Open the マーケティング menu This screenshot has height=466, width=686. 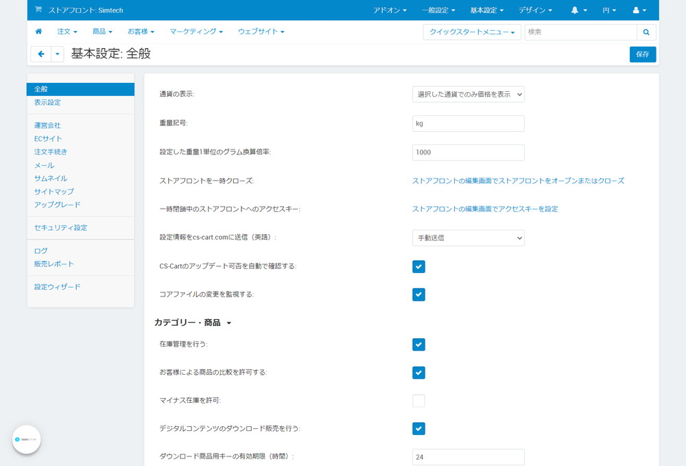pos(196,32)
